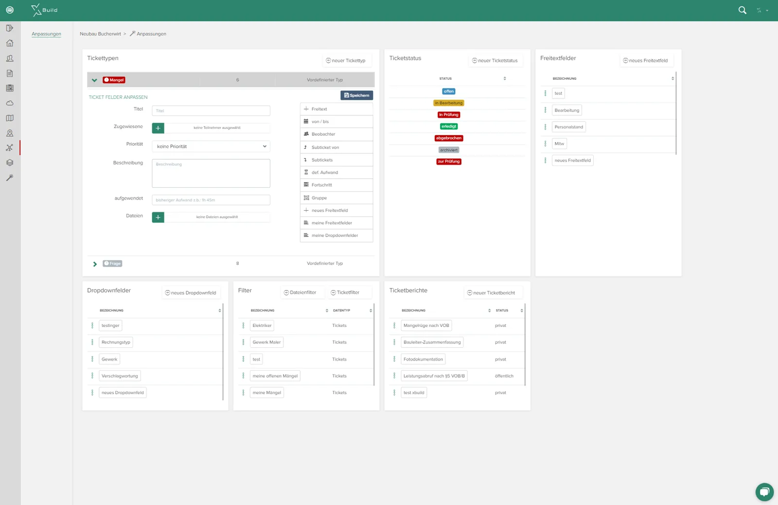The width and height of the screenshot is (778, 505).
Task: Open the document sidebar icon
Action: point(10,73)
